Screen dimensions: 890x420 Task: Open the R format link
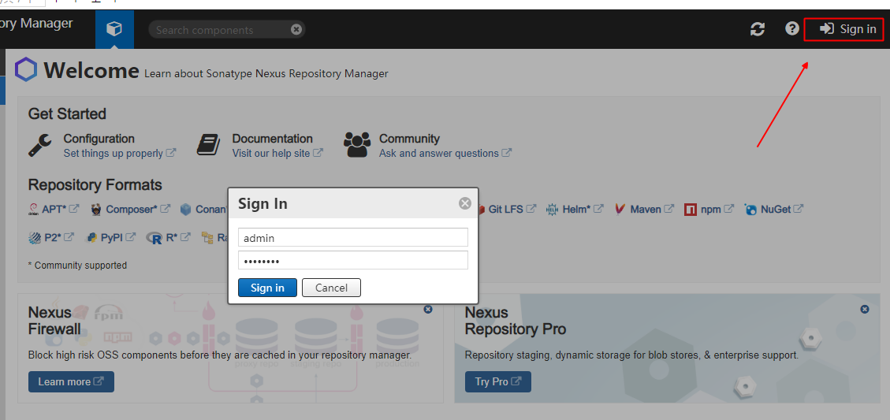177,238
